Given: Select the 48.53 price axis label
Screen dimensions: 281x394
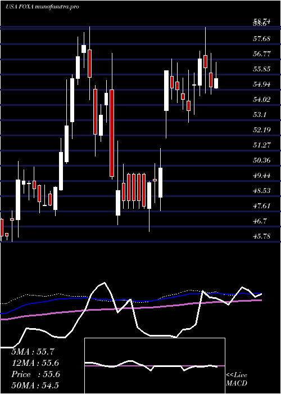Looking at the screenshot, I should click(262, 190).
